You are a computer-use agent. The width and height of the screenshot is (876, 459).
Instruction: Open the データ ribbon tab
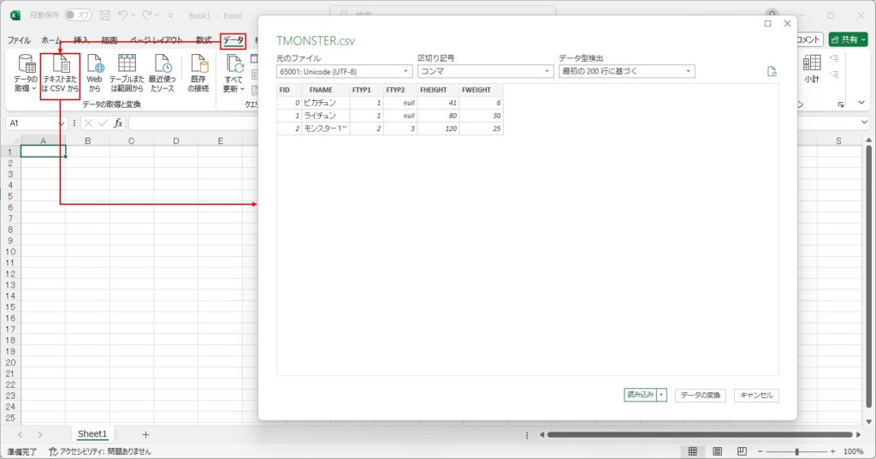(233, 40)
